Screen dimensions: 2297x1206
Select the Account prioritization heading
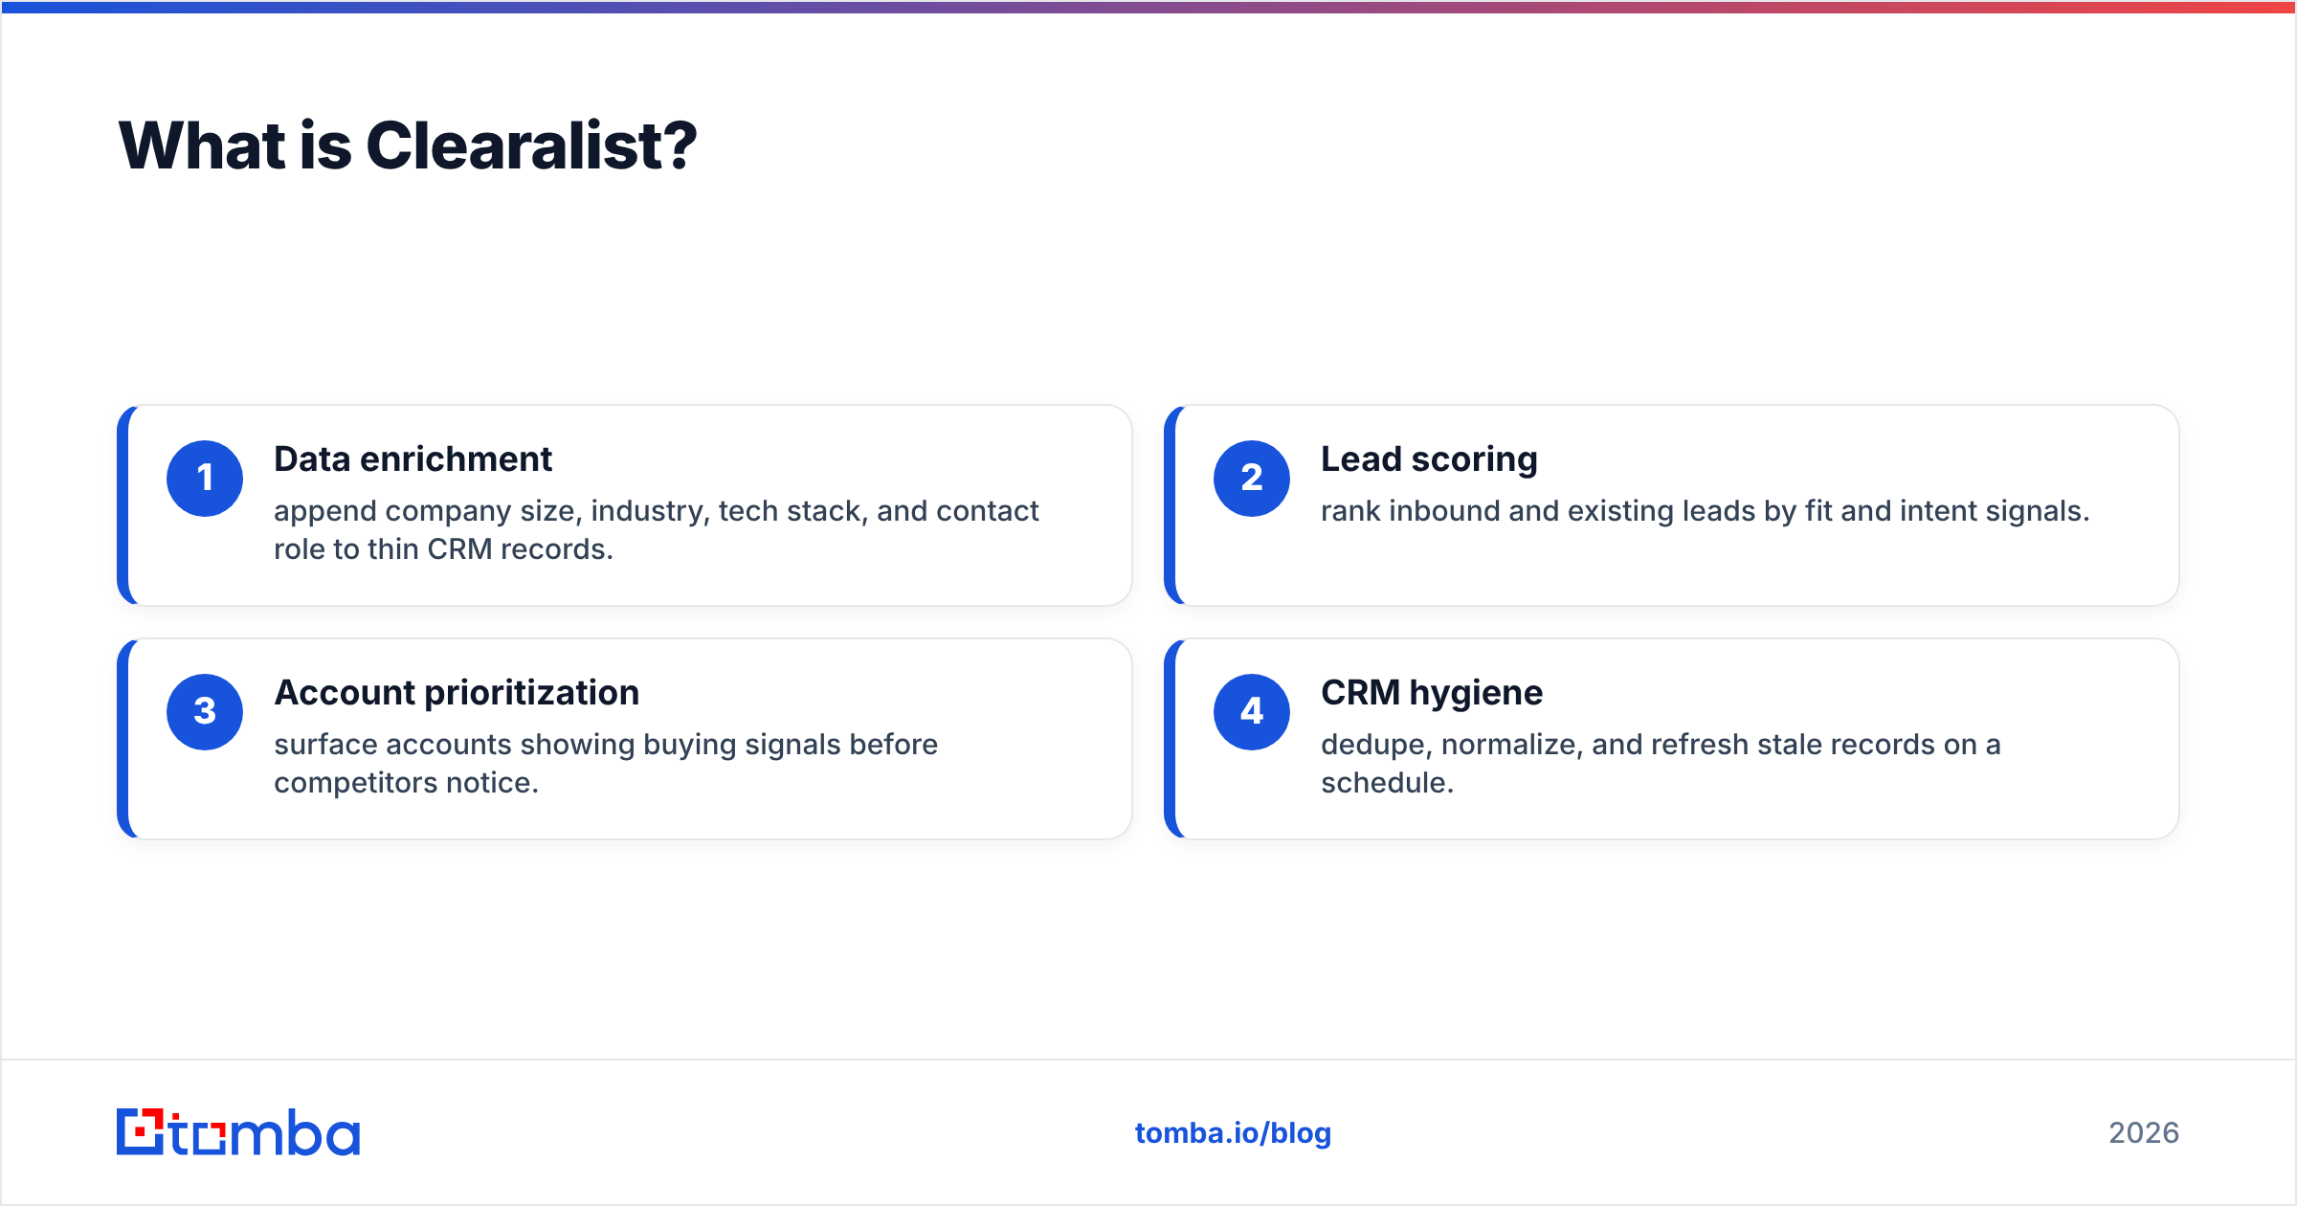(457, 693)
